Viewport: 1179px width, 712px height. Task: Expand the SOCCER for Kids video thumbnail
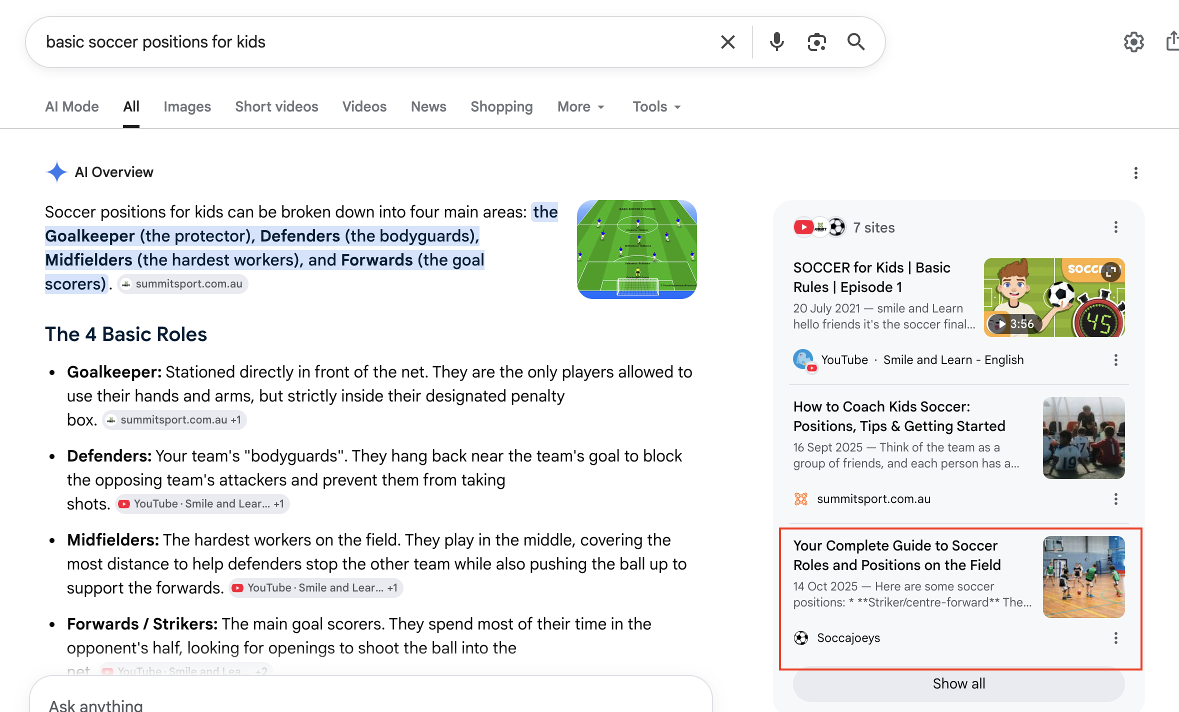click(x=1111, y=271)
